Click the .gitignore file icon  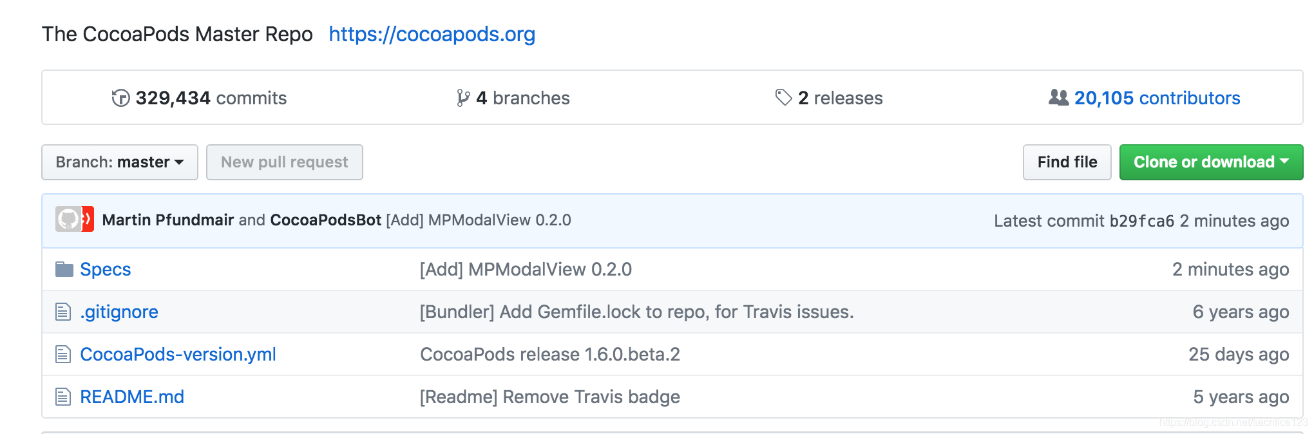pyautogui.click(x=63, y=312)
